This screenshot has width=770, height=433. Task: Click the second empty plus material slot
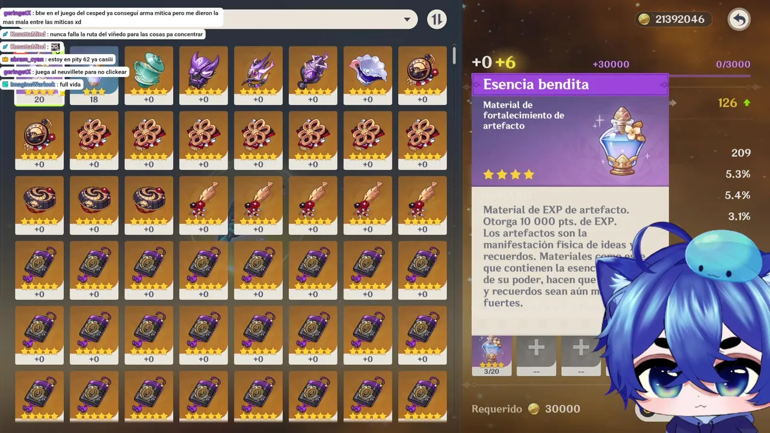[x=581, y=355]
